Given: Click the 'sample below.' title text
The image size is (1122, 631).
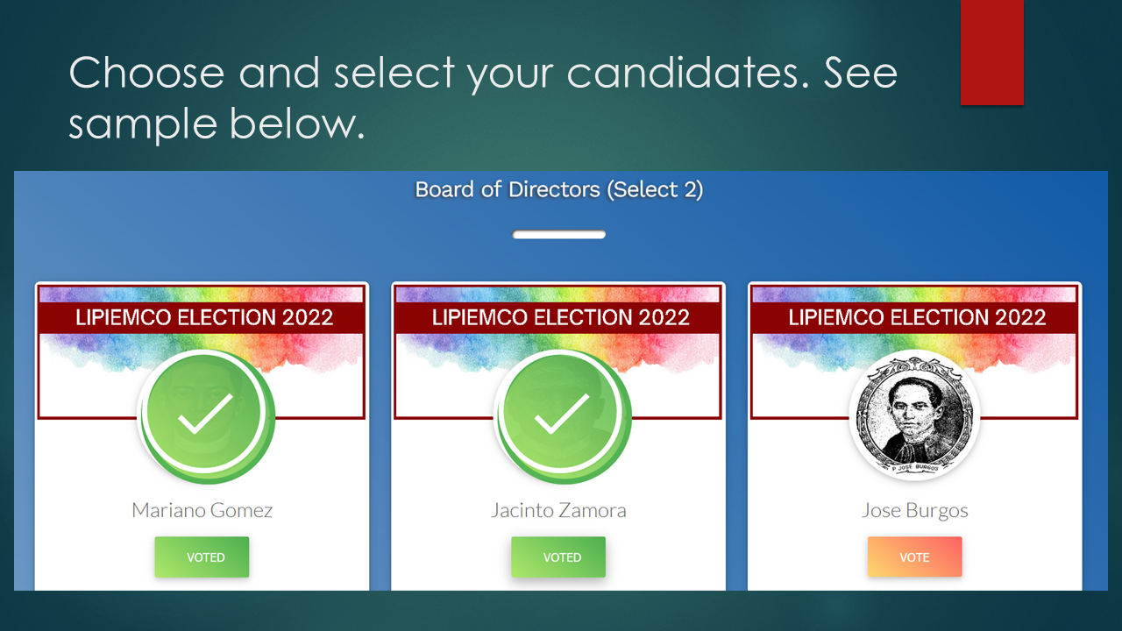Looking at the screenshot, I should (217, 124).
